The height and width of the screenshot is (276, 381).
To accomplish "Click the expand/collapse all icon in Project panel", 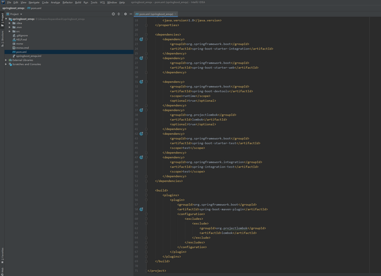I will pyautogui.click(x=119, y=14).
